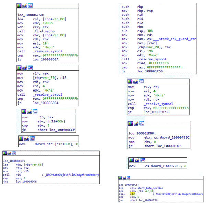206x205 pixels.
Task: Click the node color icon on the loc_100006C5D block
Action: pyautogui.click(x=19, y=6)
